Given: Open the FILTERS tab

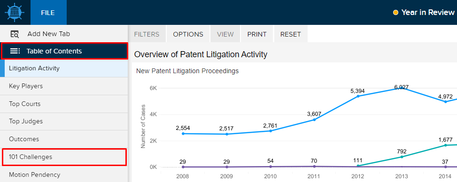Looking at the screenshot, I should tap(147, 34).
